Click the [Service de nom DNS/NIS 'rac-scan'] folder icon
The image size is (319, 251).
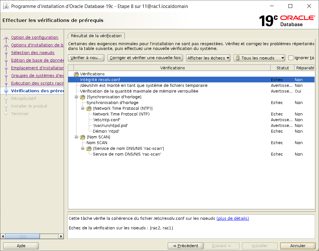point(89,148)
